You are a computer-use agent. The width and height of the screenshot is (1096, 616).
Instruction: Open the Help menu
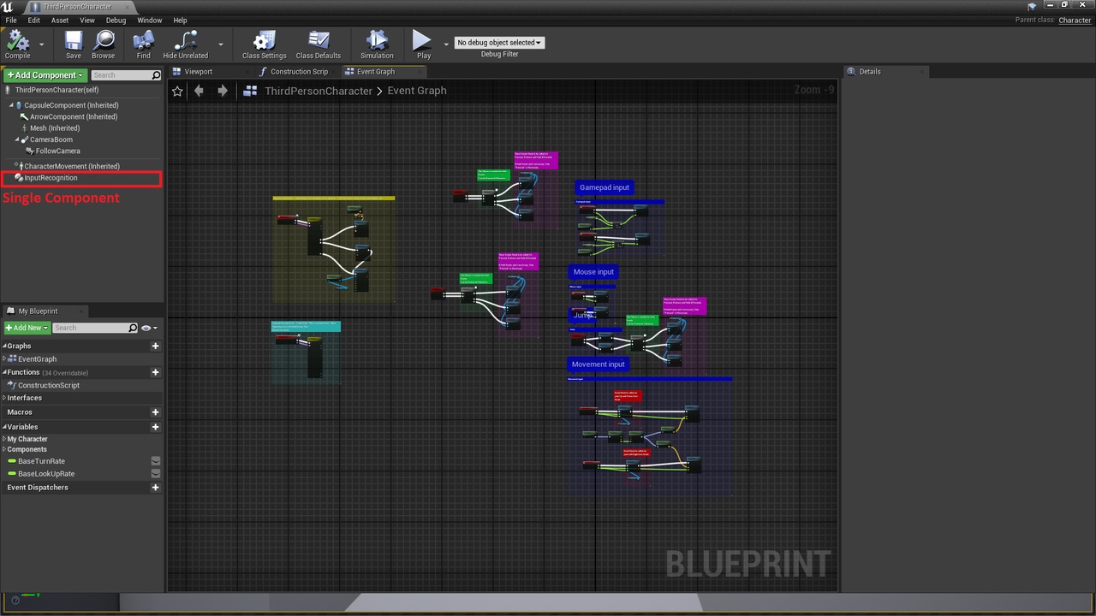(x=180, y=20)
